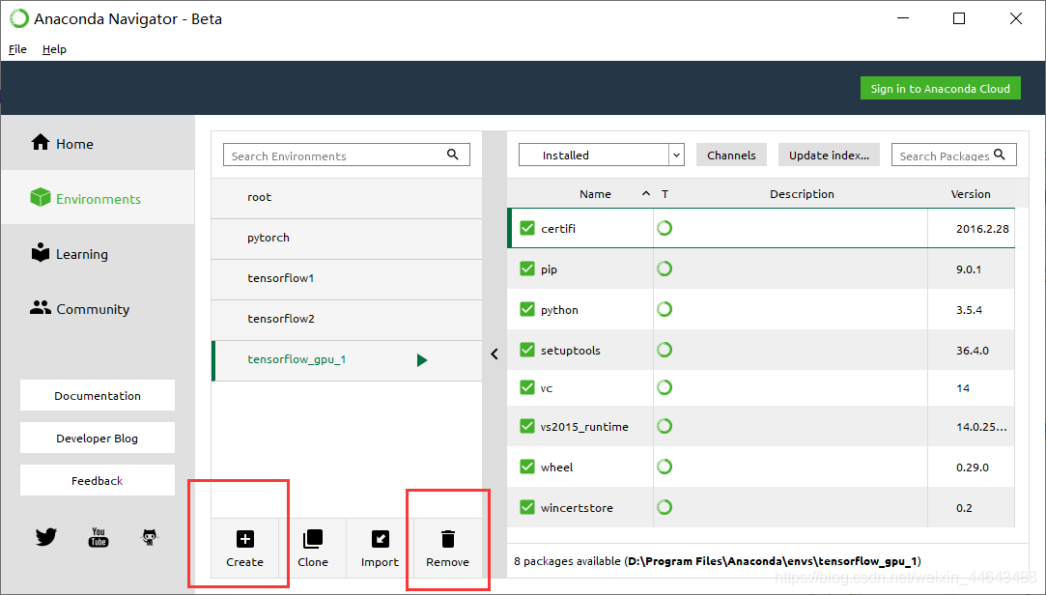Sort packages by Name column arrow
Screen dimensions: 1046x595
[646, 193]
